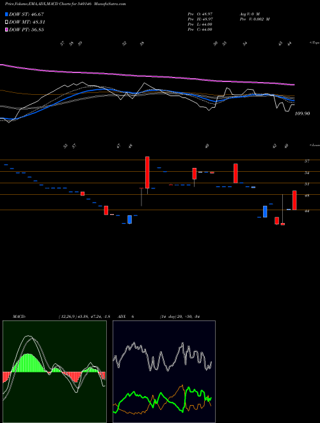Open the green MACD histogram chart panel
Screen dimensions: 320x423
pyautogui.click(x=54, y=372)
